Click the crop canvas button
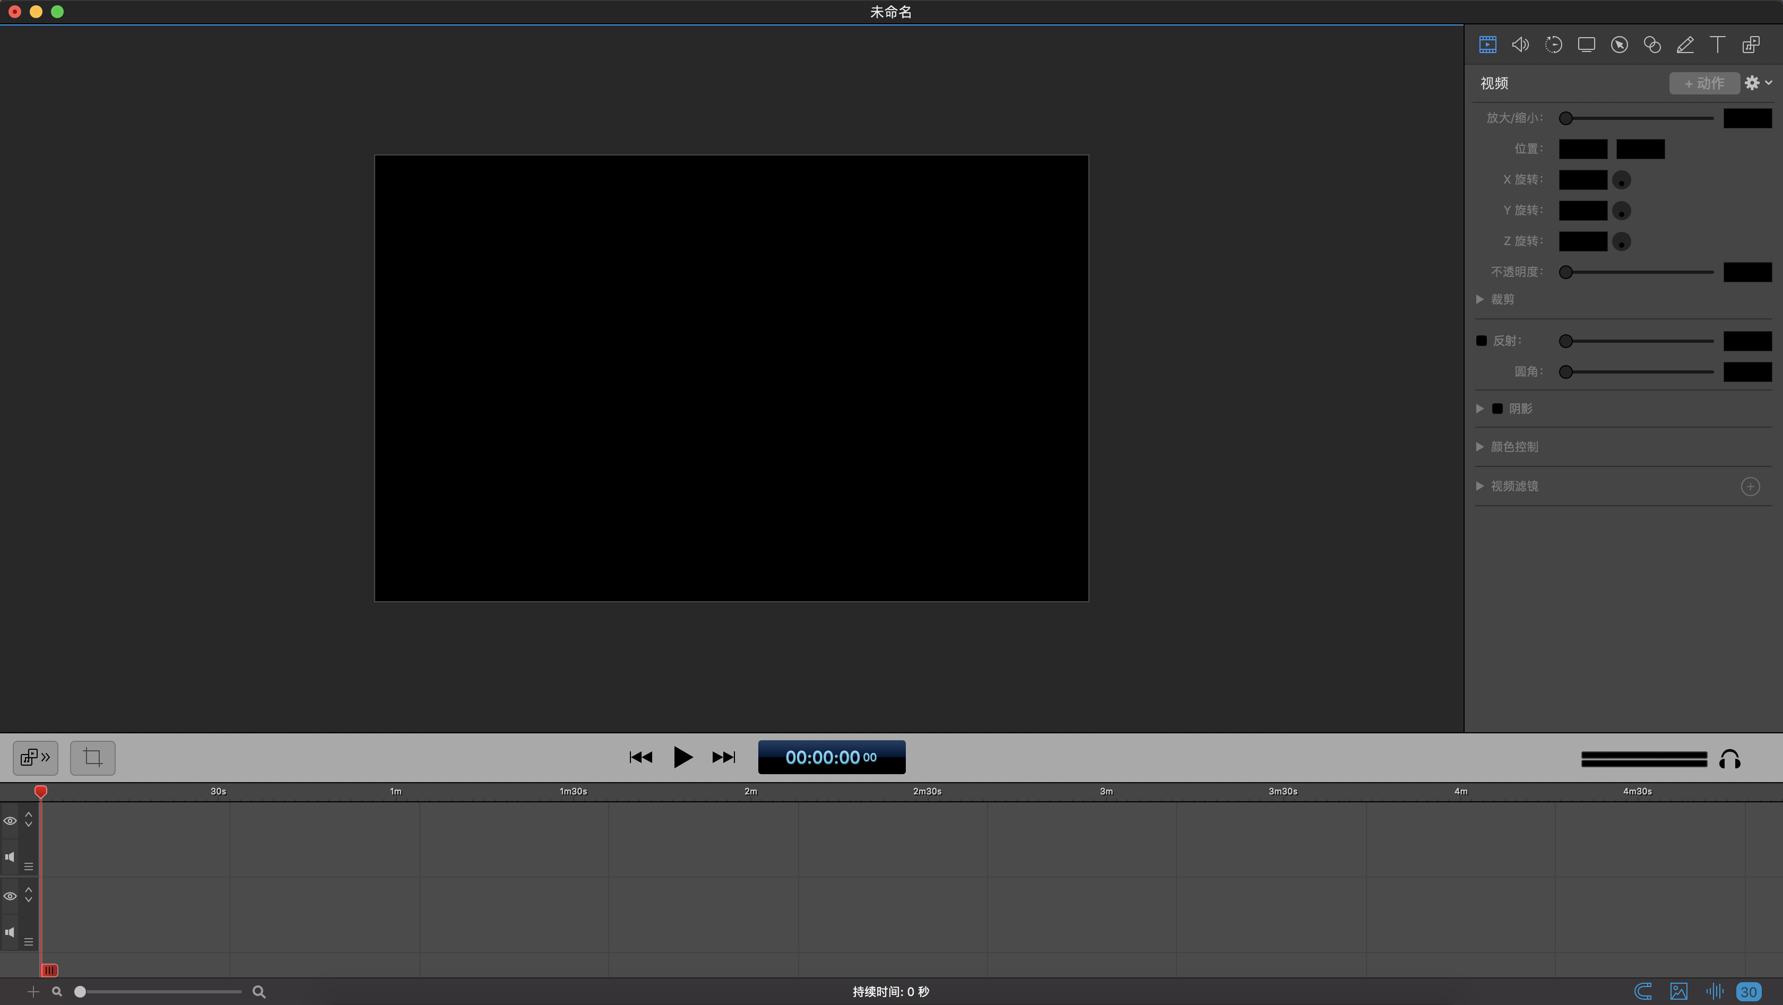The width and height of the screenshot is (1783, 1005). tap(92, 757)
